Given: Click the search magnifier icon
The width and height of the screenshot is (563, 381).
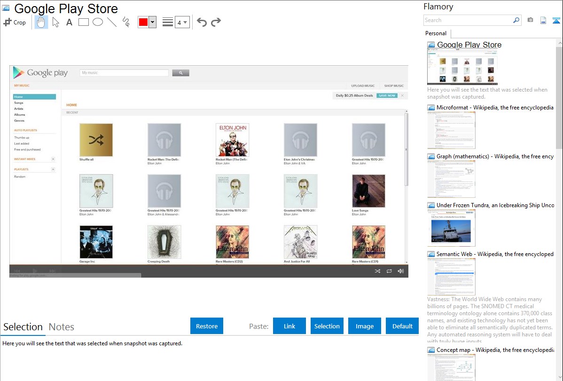Looking at the screenshot, I should pyautogui.click(x=516, y=20).
